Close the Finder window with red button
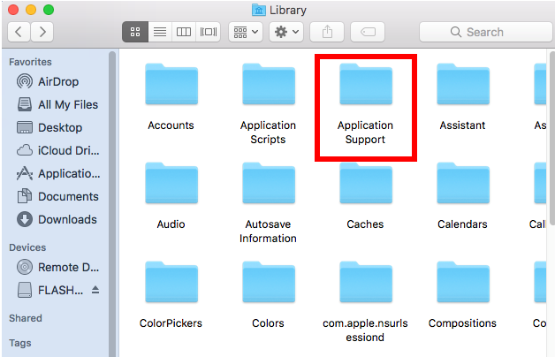The height and width of the screenshot is (357, 555). [13, 10]
